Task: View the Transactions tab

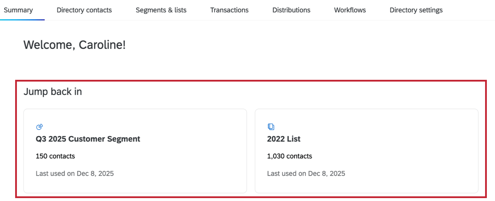Action: pyautogui.click(x=229, y=10)
